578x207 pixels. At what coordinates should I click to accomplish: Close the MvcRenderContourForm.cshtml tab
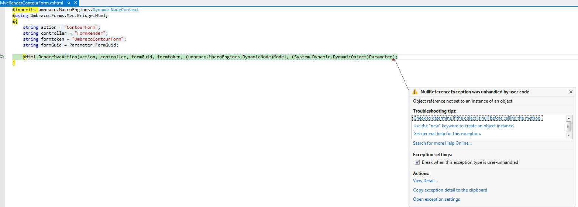tap(75, 3)
